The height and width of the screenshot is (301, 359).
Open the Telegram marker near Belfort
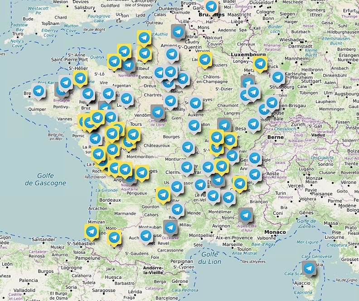click(253, 125)
